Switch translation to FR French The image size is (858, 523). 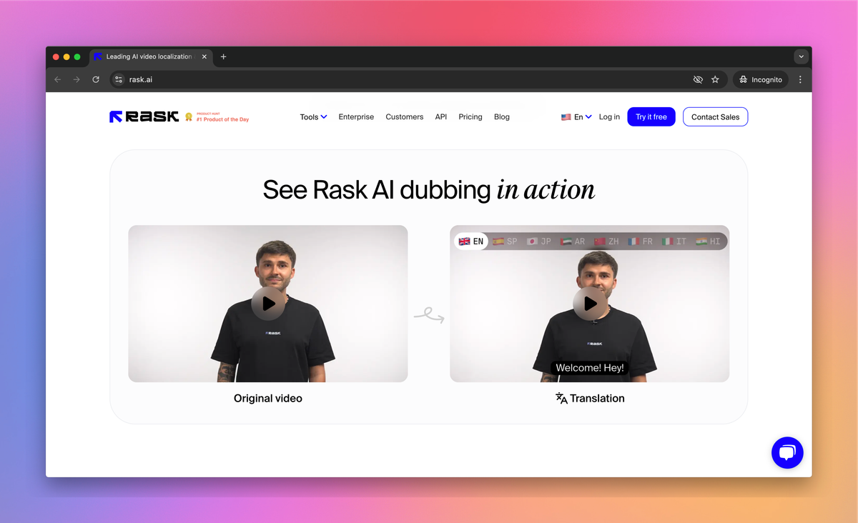tap(640, 241)
